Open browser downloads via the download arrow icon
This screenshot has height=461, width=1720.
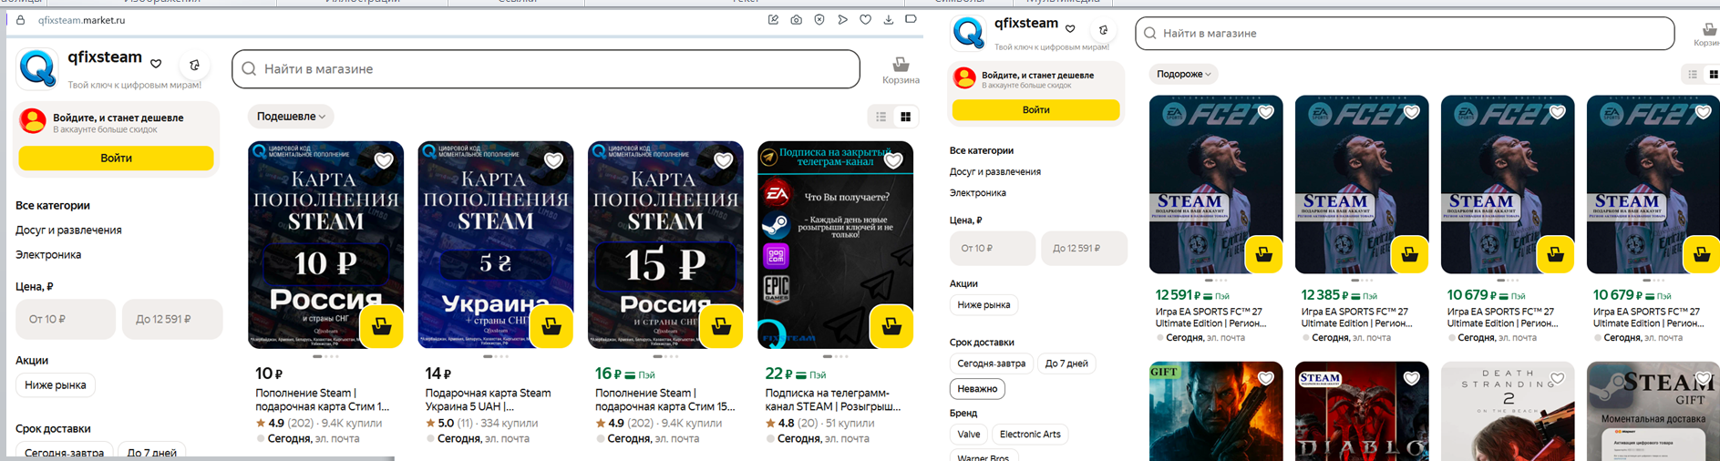point(889,19)
